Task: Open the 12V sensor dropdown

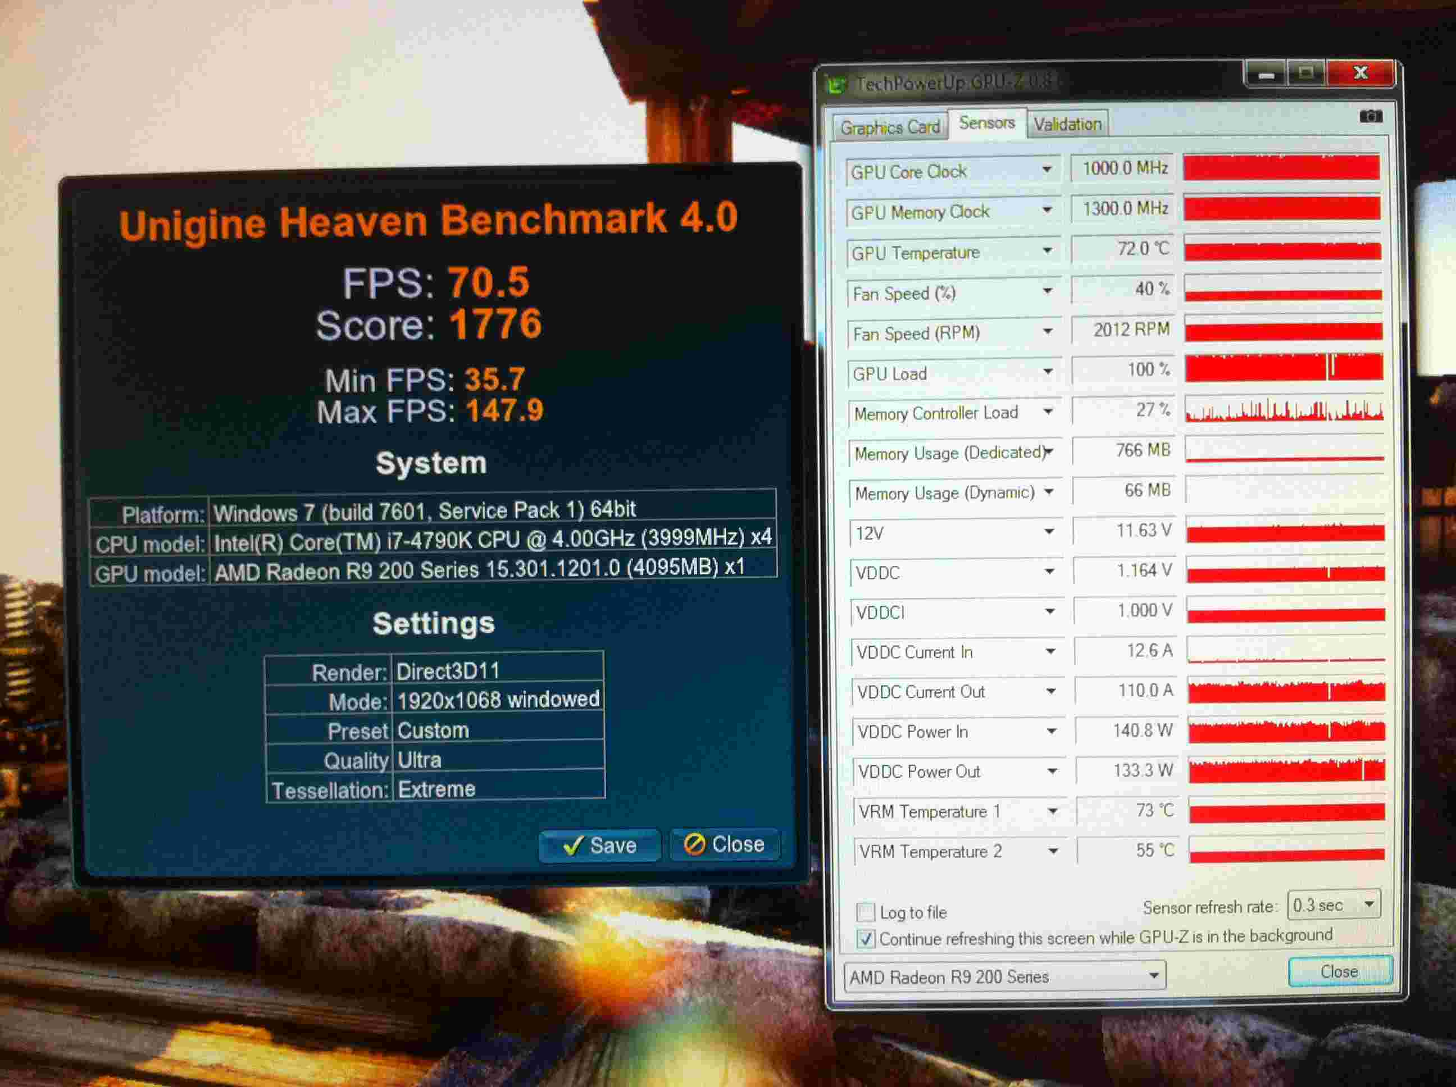Action: point(1049,532)
